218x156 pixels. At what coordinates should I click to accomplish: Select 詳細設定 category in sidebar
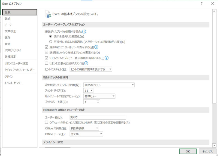tap(20, 57)
